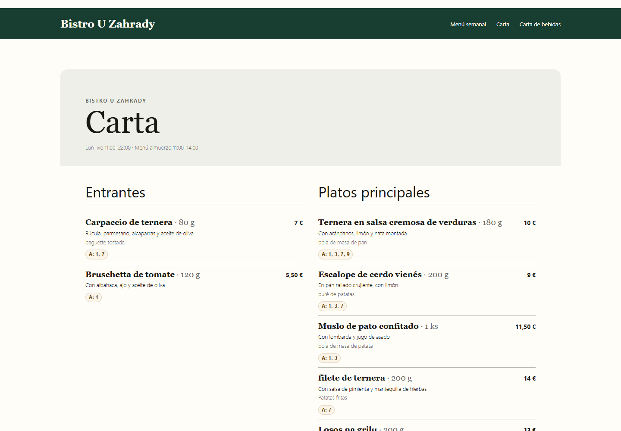621x431 pixels.
Task: Click the allergen badge A: 1, 3, 7, 9
Action: point(336,254)
